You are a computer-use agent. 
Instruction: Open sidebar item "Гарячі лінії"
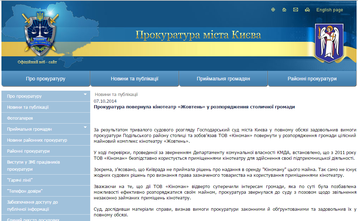click(46, 180)
